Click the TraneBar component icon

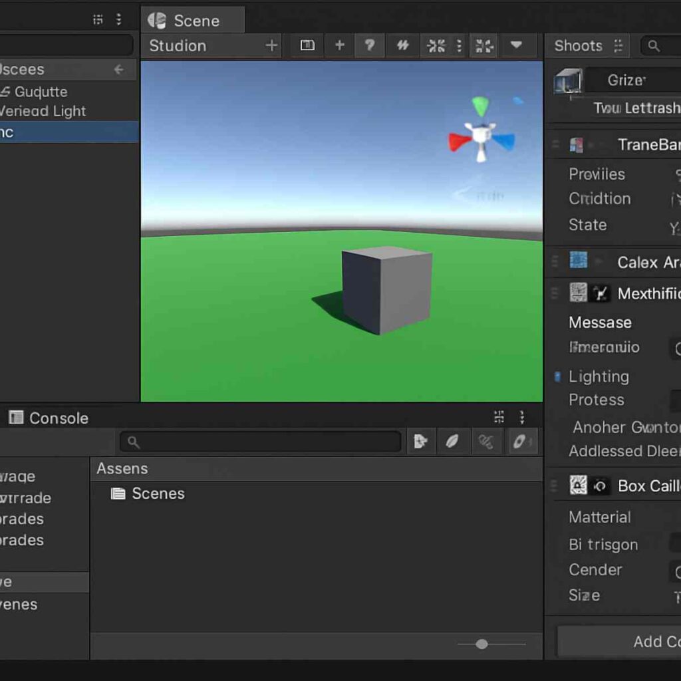pos(577,144)
